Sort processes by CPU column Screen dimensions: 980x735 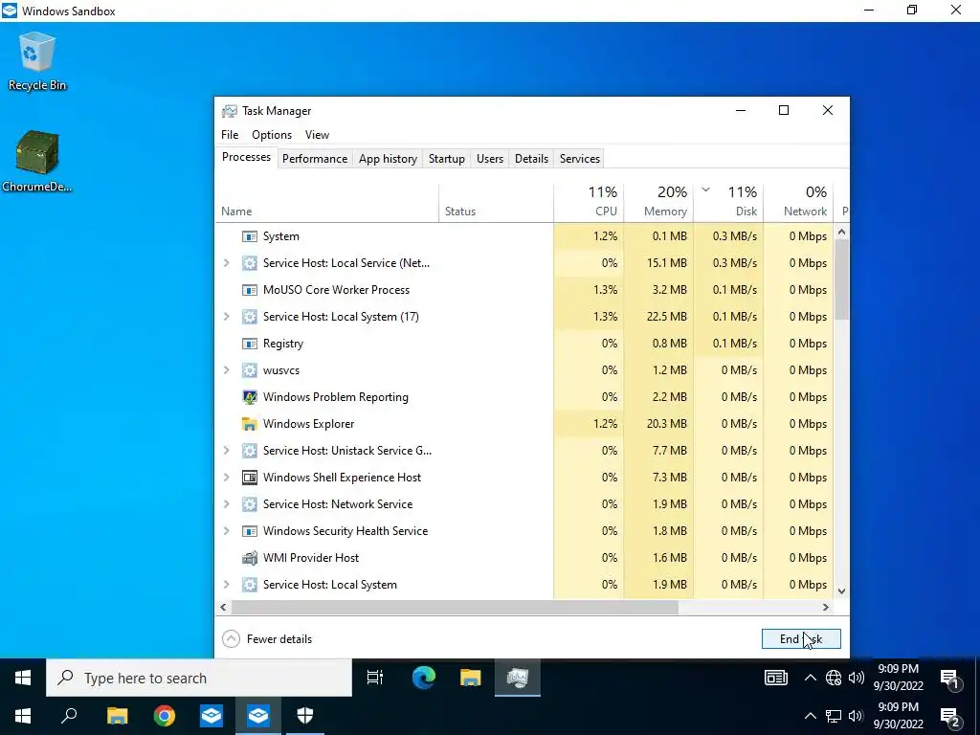click(589, 202)
